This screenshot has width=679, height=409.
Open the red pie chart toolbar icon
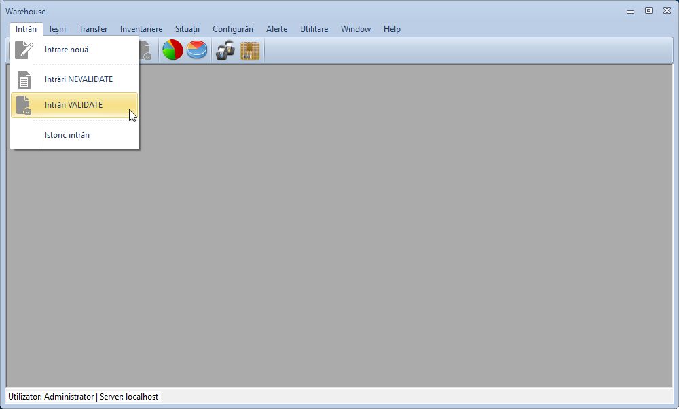click(x=172, y=50)
